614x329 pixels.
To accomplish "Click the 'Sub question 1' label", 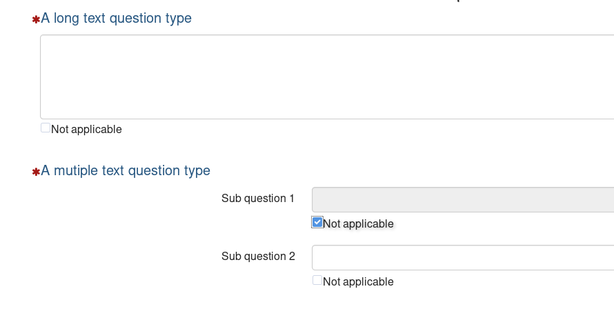I will pos(258,199).
